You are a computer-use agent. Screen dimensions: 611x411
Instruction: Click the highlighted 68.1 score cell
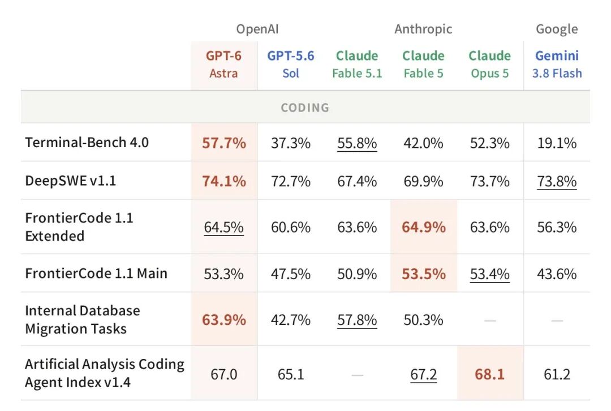(x=490, y=374)
